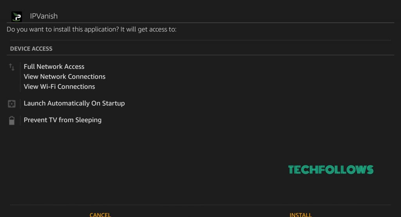
Task: Click the divider line above CANCEL and INSTALL
Action: pyautogui.click(x=200, y=205)
